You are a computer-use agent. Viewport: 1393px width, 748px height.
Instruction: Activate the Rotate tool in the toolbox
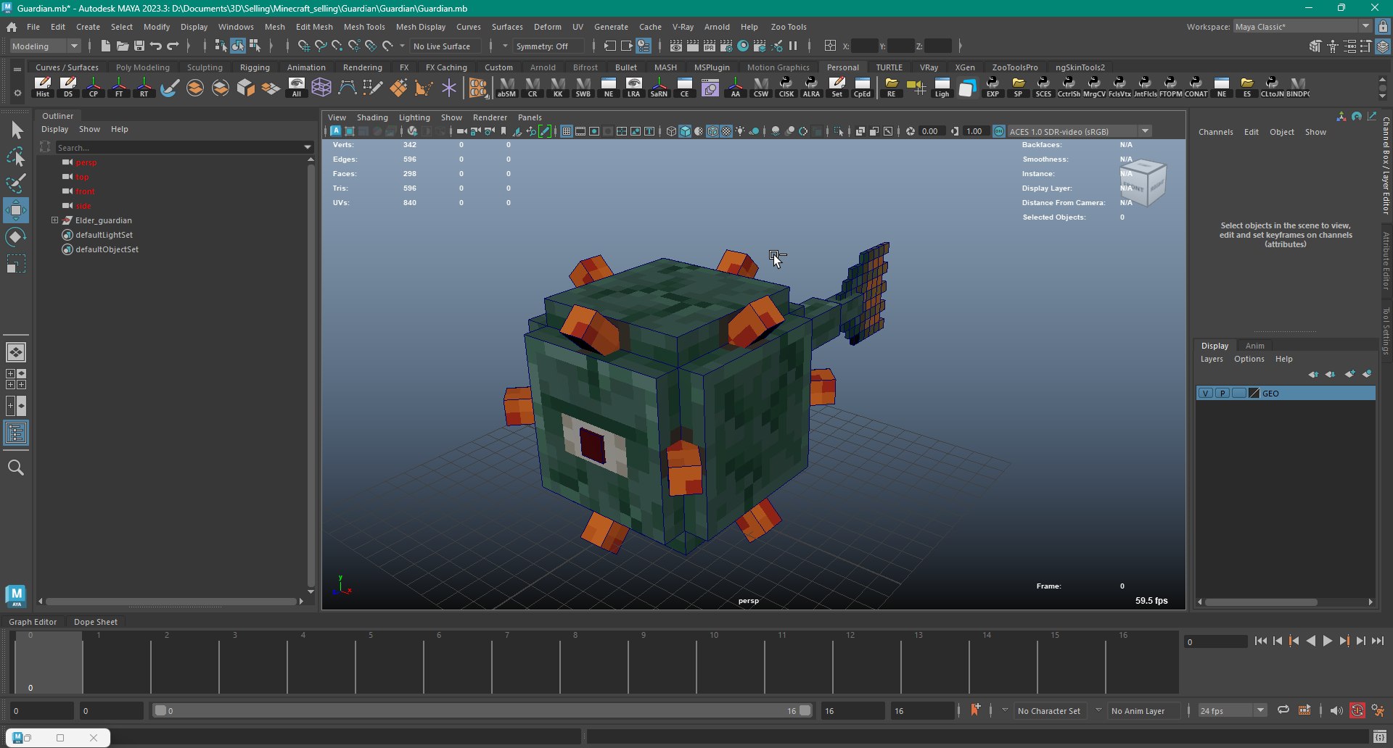click(x=15, y=237)
